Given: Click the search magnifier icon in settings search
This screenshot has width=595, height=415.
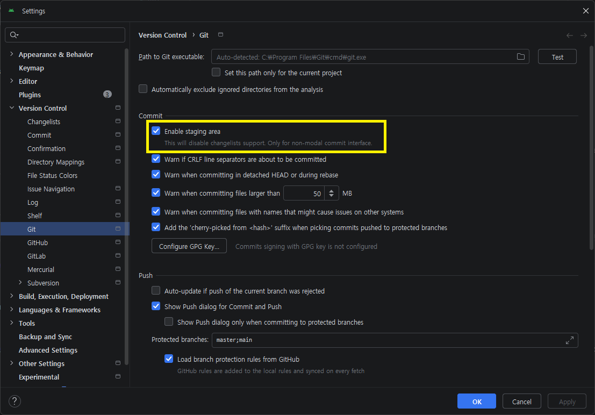Looking at the screenshot, I should [13, 35].
